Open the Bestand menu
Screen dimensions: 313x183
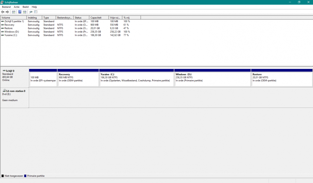point(6,7)
